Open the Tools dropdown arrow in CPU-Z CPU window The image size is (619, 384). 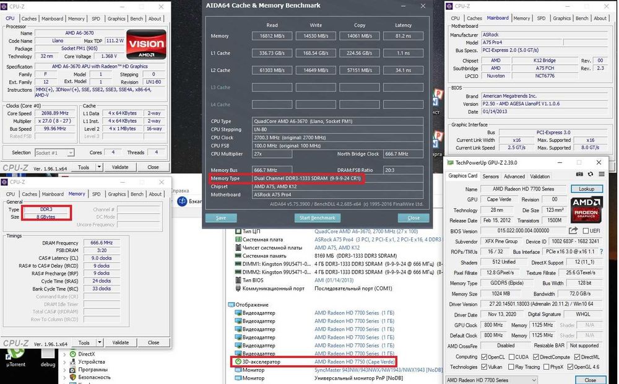[x=100, y=167]
